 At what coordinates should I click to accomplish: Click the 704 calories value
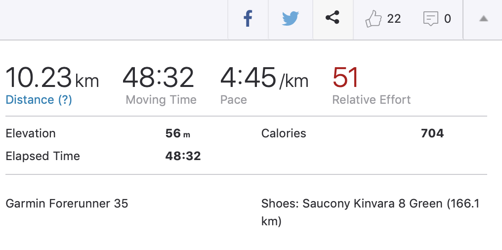[432, 133]
